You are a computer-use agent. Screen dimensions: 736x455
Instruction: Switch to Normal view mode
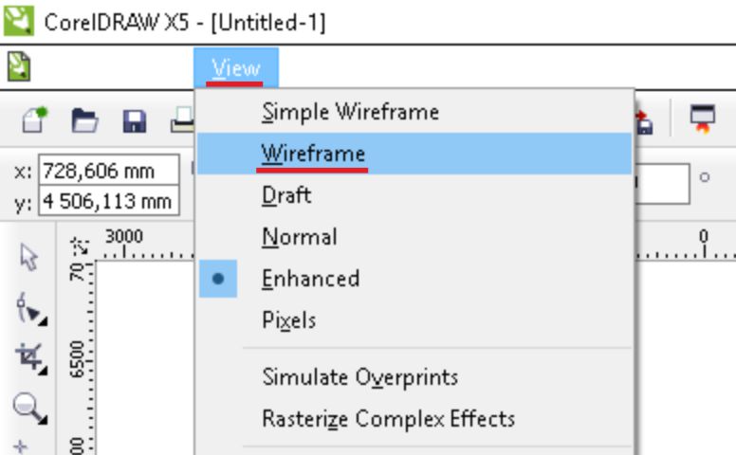[299, 237]
